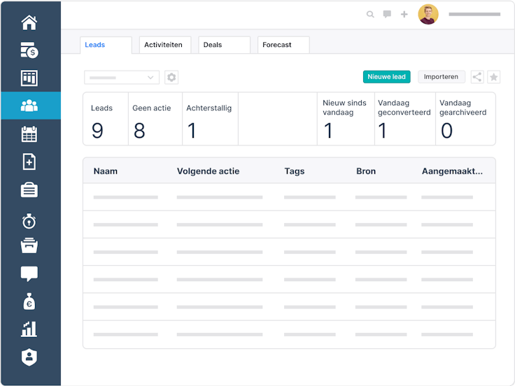Open the plus quick-add menu in top bar
The width and height of the screenshot is (515, 386).
pyautogui.click(x=404, y=14)
